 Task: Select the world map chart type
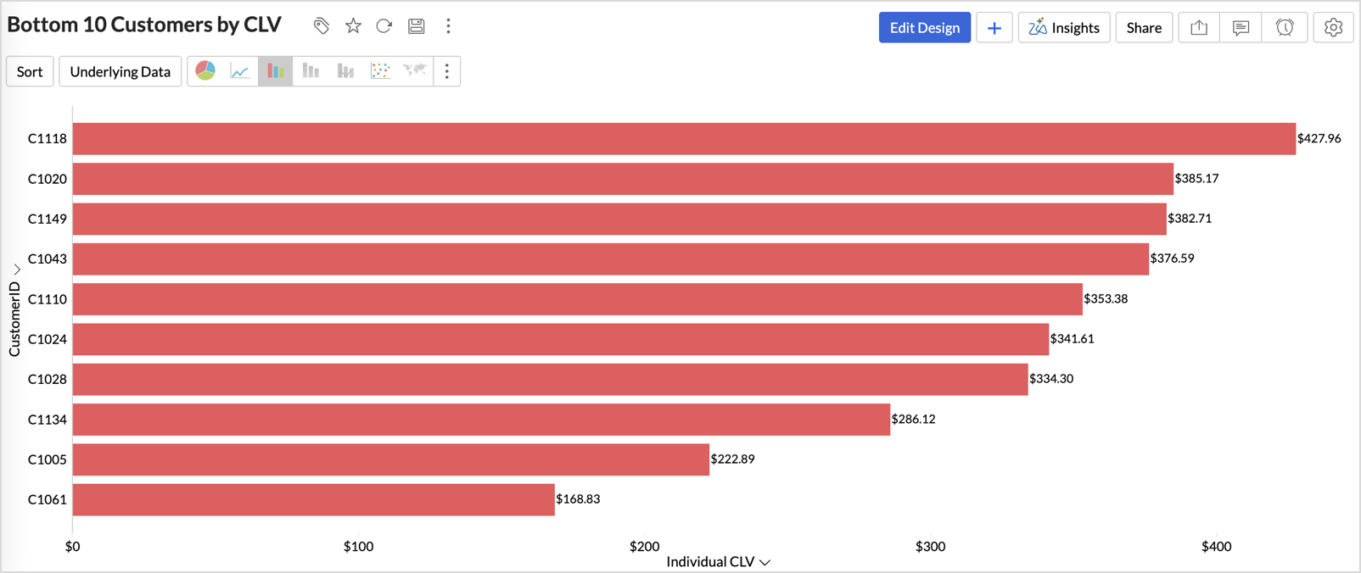point(415,71)
